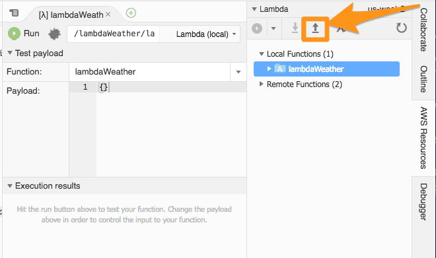Click inside the Payload editor field
This screenshot has height=258, width=436.
(x=171, y=129)
